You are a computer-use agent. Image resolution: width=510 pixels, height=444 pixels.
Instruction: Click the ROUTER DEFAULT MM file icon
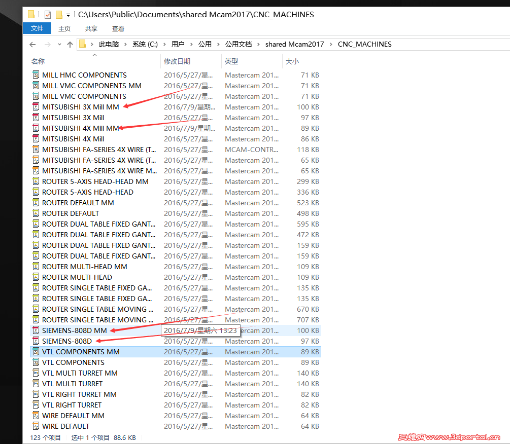pos(36,203)
